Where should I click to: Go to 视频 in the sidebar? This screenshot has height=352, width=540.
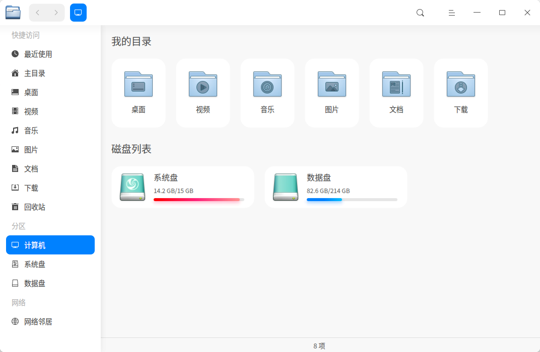(x=50, y=111)
